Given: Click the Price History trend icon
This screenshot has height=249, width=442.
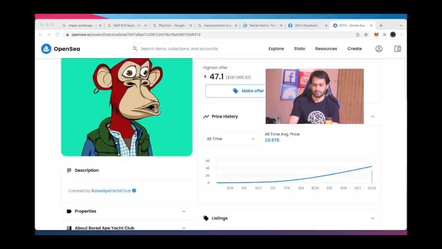Looking at the screenshot, I should click(x=206, y=117).
